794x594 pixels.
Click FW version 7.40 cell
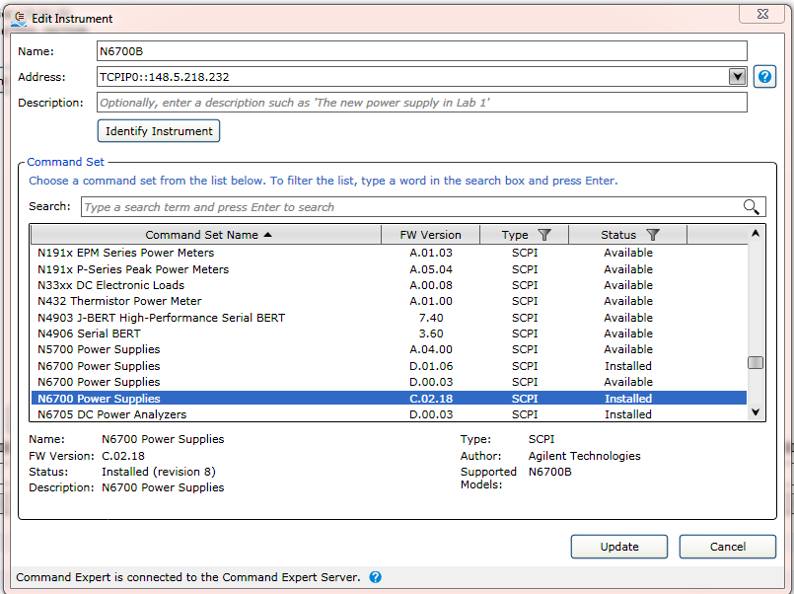[x=431, y=318]
